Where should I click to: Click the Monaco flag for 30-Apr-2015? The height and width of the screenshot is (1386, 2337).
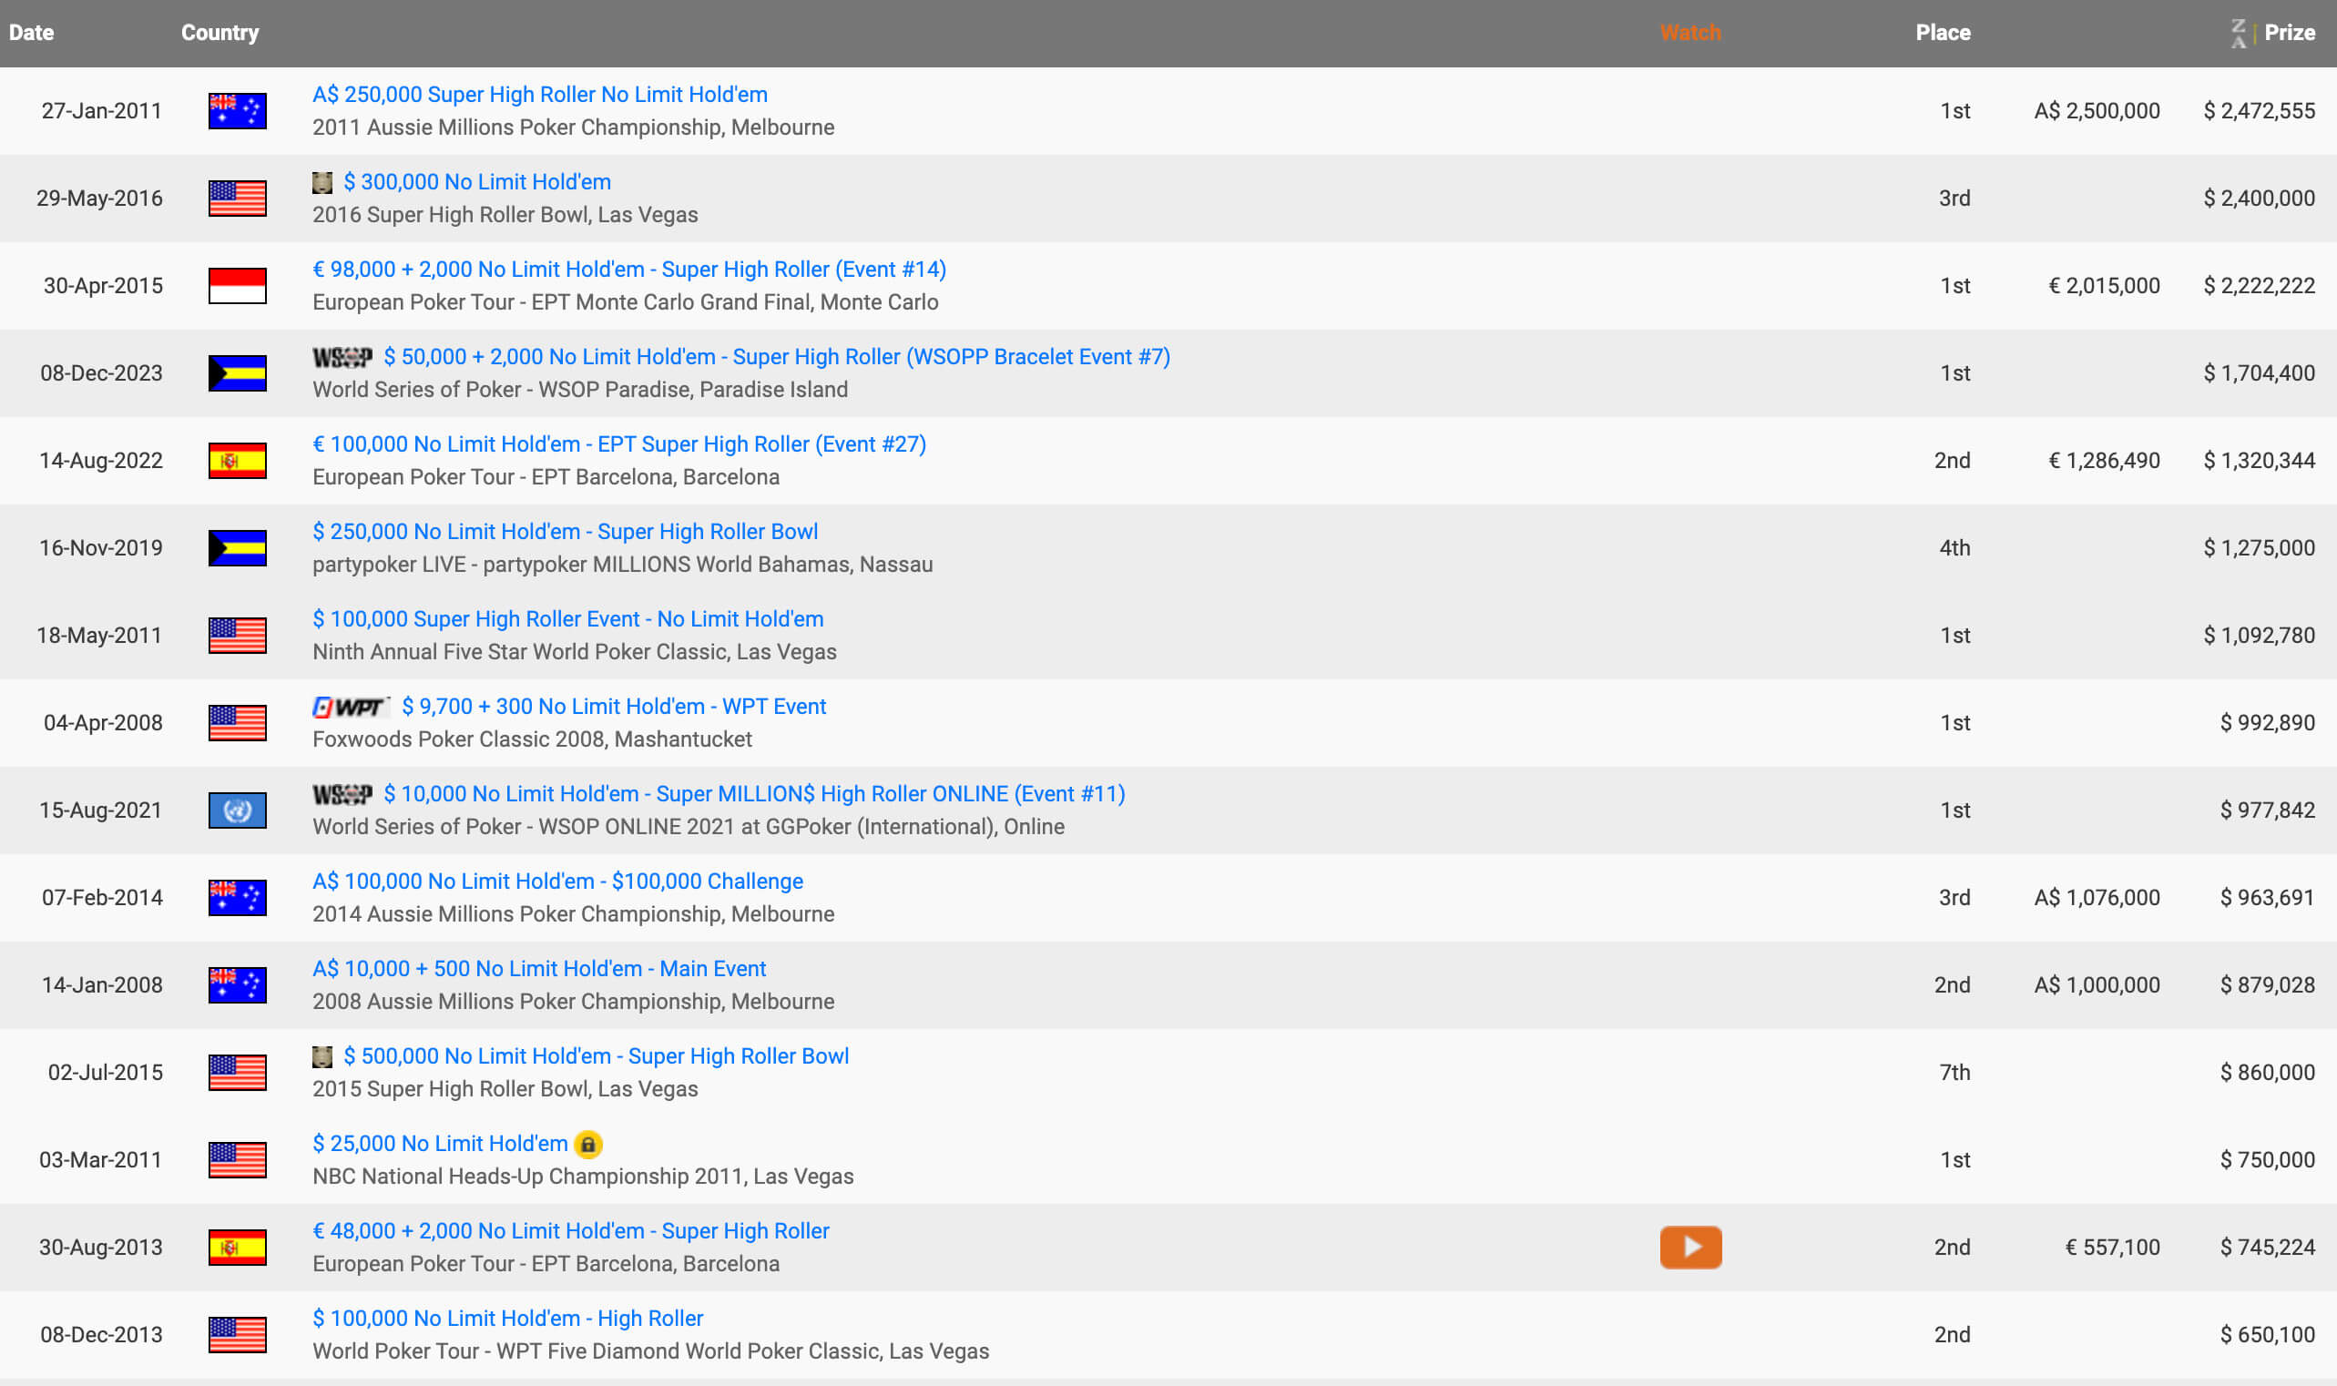pyautogui.click(x=237, y=286)
